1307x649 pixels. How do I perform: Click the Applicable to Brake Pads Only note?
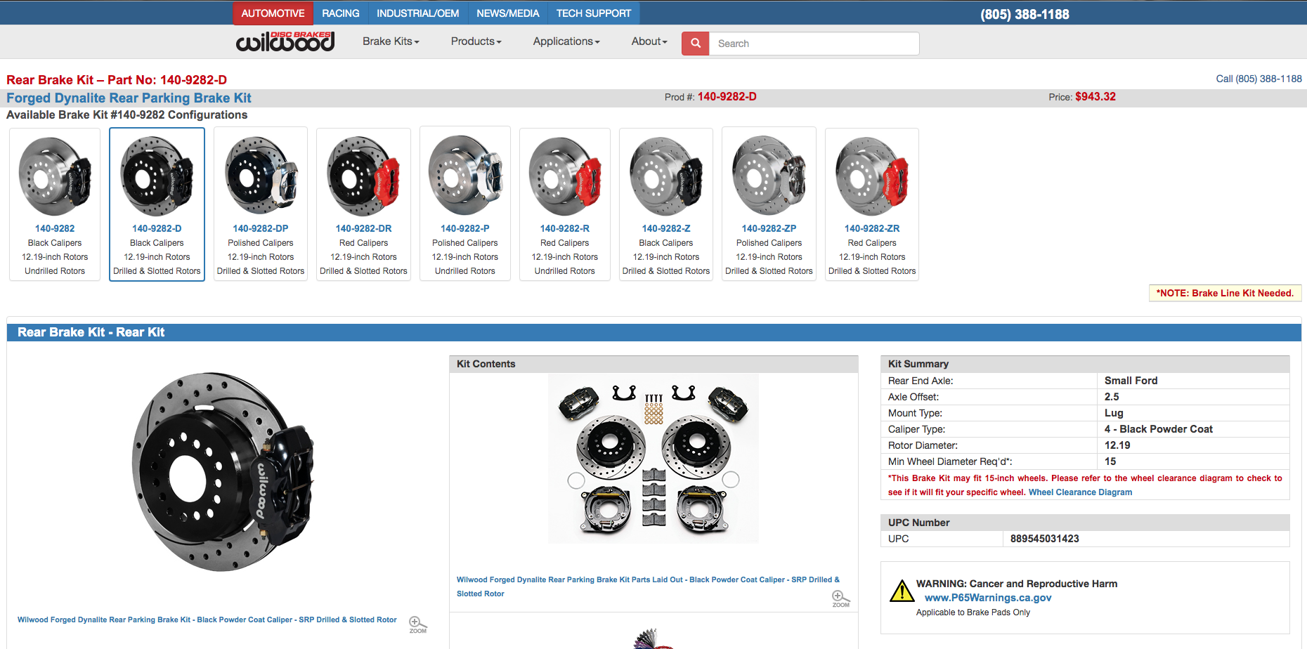point(973,612)
